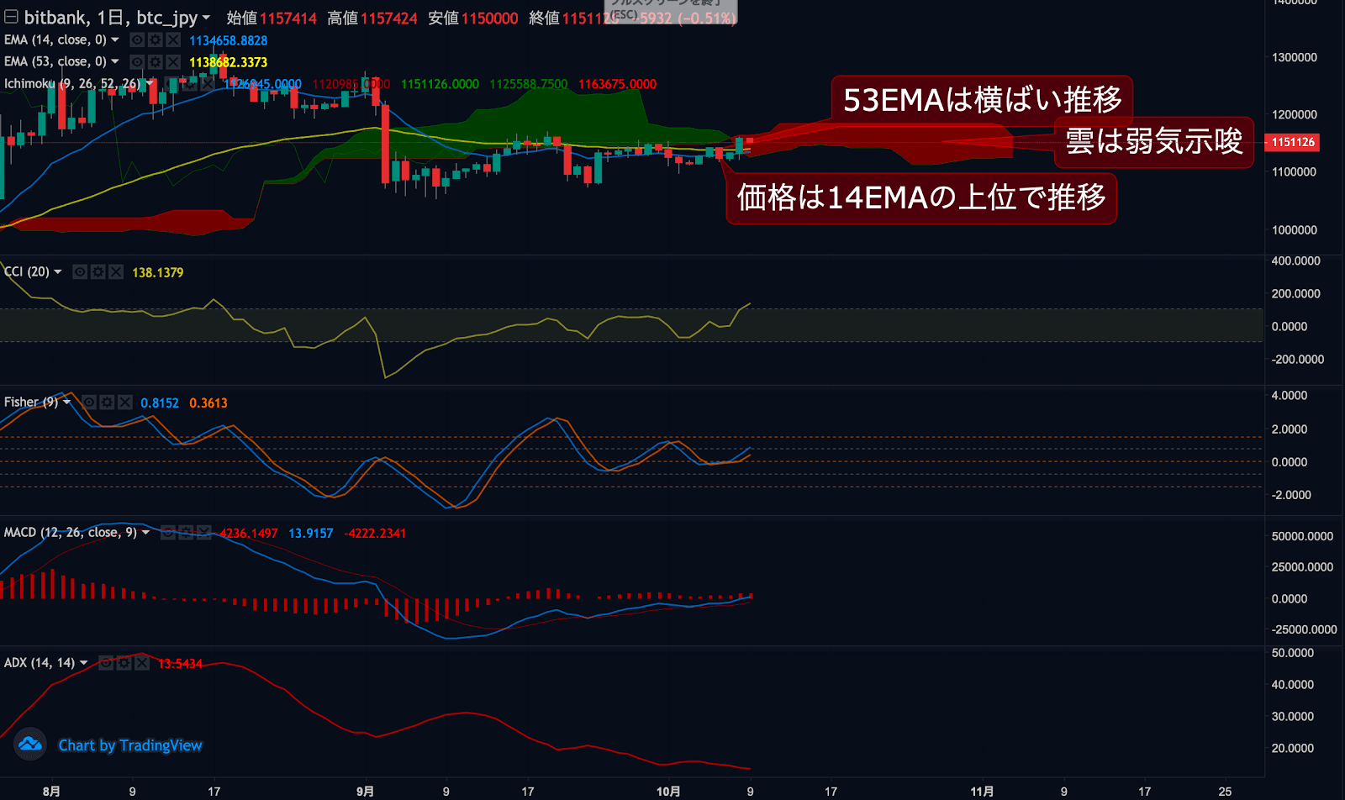Open the EMA (53, close, 0) dropdown arrow

point(115,61)
